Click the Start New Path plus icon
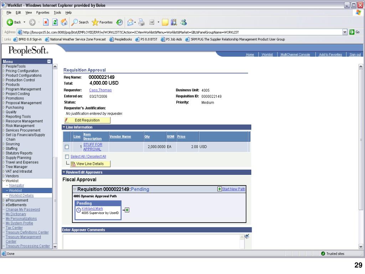This screenshot has height=274, width=365. pyautogui.click(x=219, y=189)
